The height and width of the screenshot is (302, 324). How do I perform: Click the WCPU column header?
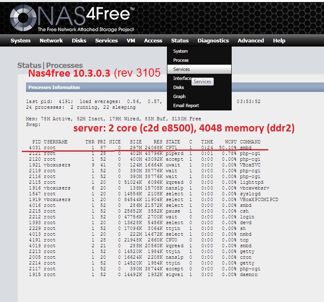click(x=230, y=142)
